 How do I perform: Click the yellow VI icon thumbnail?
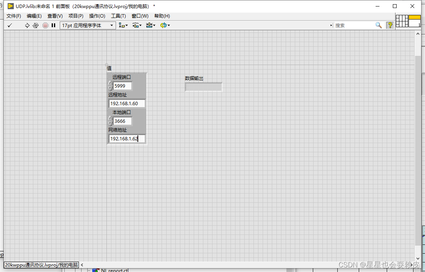click(x=414, y=21)
